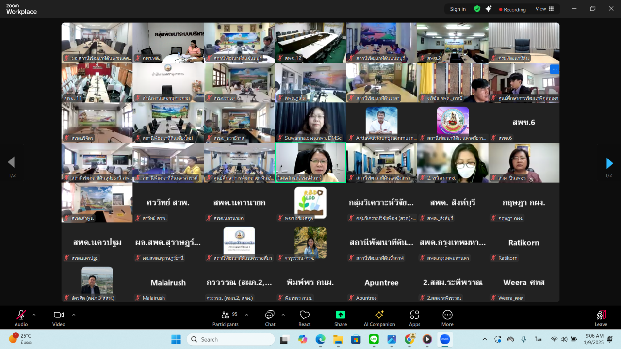Expand audio options arrow next to Audio
The width and height of the screenshot is (621, 349).
[x=34, y=315]
